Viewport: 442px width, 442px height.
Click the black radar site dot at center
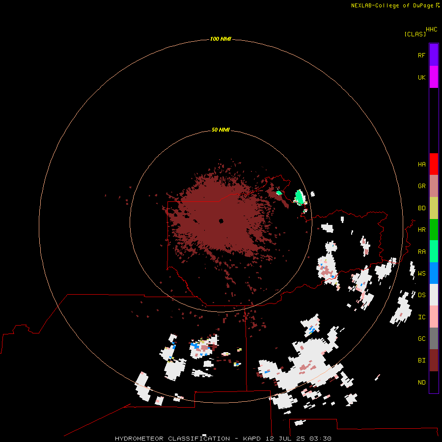click(x=221, y=221)
